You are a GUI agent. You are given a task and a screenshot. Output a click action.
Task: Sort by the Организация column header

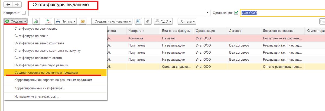coord(210,31)
